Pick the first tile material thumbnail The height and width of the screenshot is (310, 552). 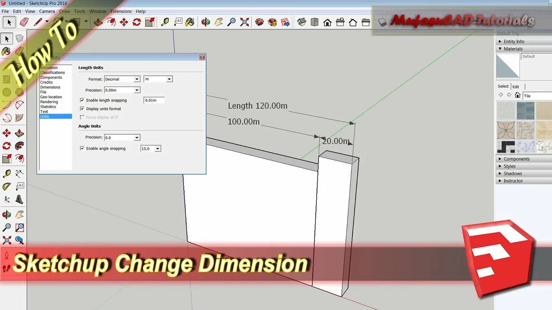[505, 111]
